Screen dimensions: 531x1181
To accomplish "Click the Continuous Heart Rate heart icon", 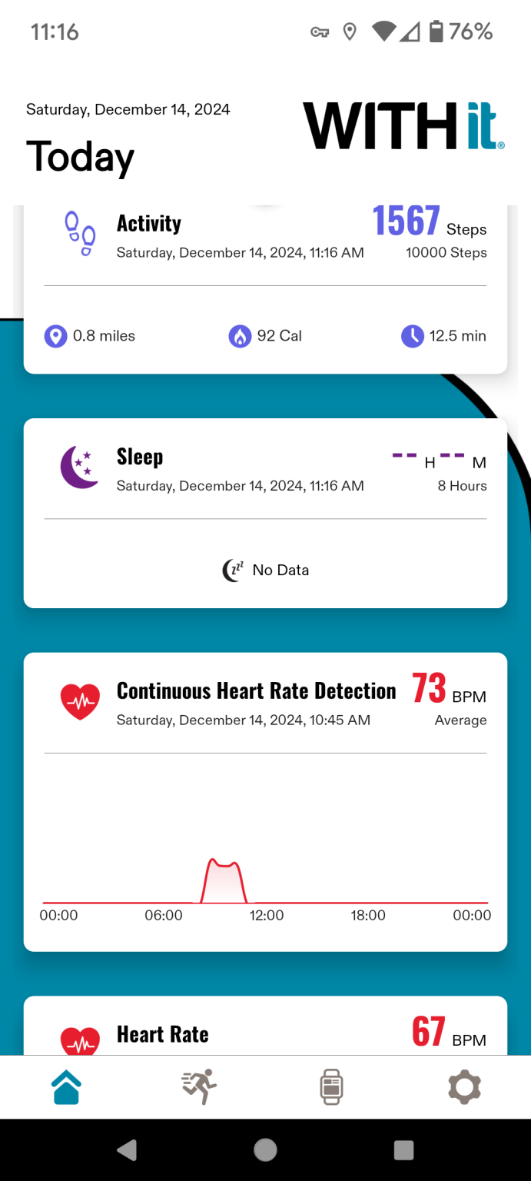I will (80, 700).
